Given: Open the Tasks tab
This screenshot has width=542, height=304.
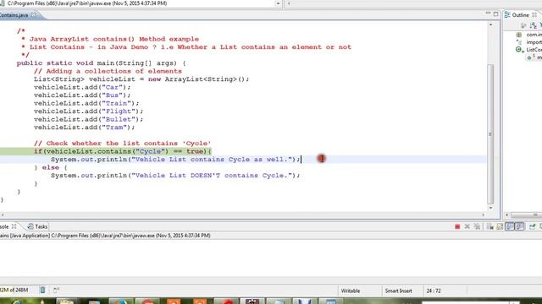Looking at the screenshot, I should pyautogui.click(x=37, y=226).
